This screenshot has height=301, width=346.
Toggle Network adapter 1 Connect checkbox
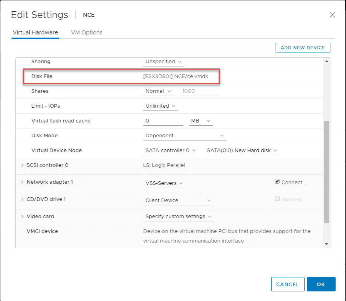(x=277, y=182)
